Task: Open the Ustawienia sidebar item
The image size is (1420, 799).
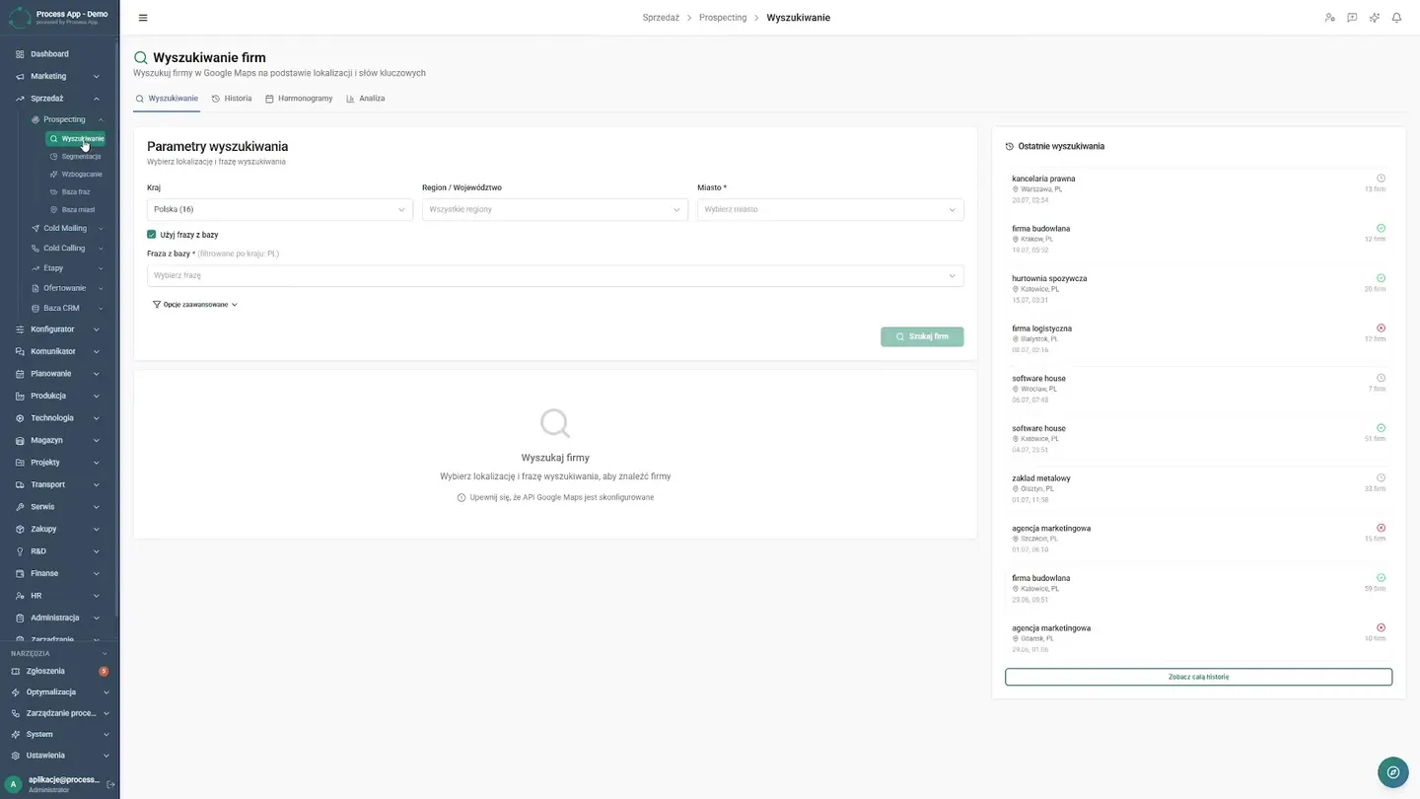Action: point(59,756)
